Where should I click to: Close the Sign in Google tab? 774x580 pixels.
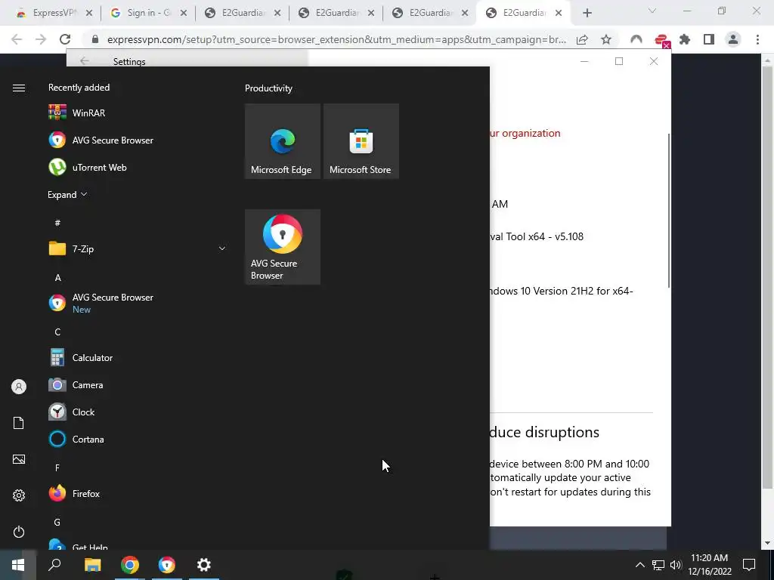click(183, 14)
